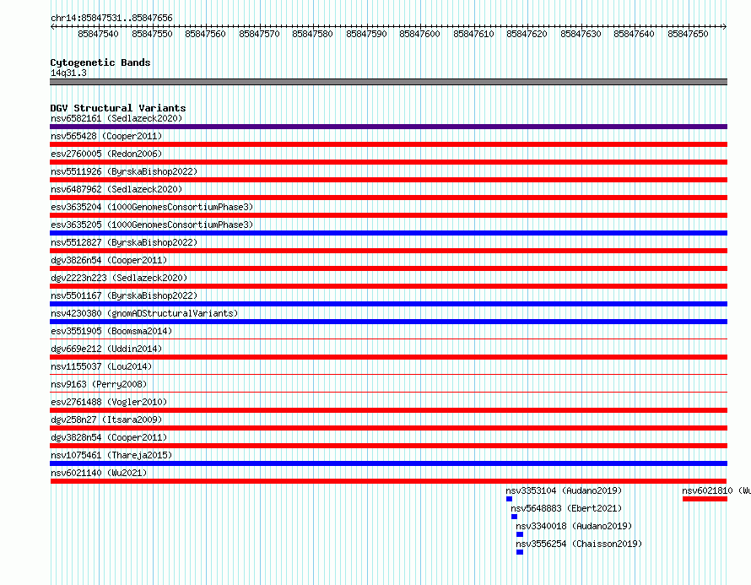Screen dimensions: 751x585
Task: Click the DGV Structural Variants track title
Action: point(118,108)
